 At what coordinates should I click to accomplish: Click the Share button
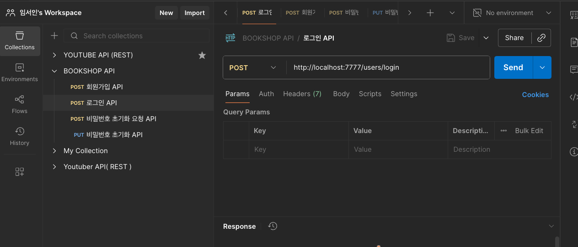coord(514,38)
